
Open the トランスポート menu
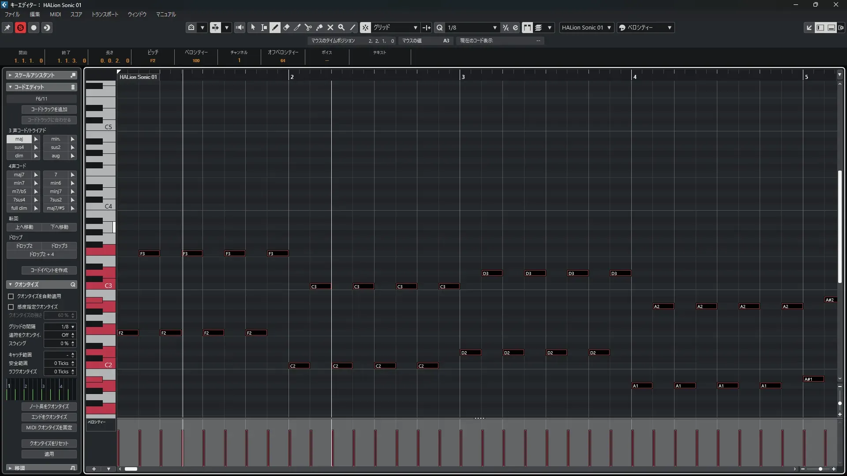coord(105,14)
